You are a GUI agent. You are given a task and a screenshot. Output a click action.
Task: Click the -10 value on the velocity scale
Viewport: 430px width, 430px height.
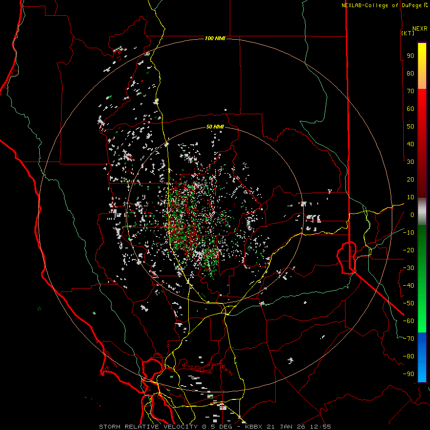408,233
